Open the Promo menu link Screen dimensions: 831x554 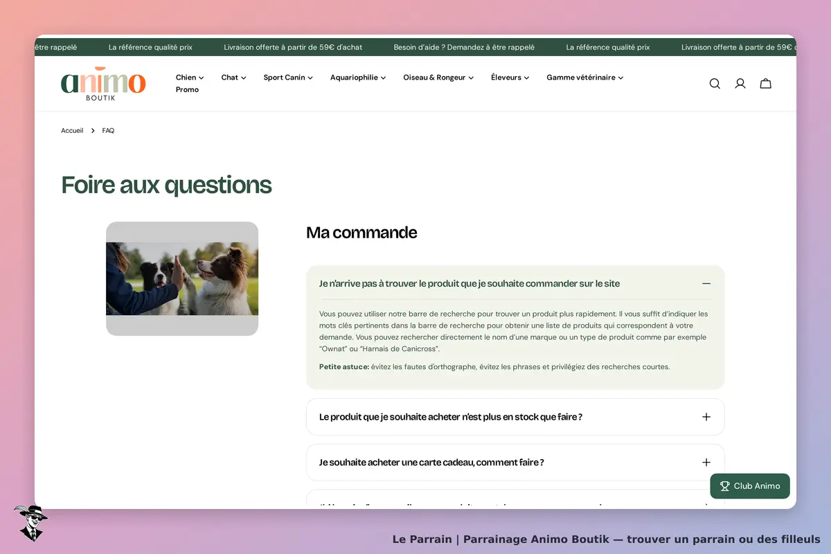pos(187,89)
